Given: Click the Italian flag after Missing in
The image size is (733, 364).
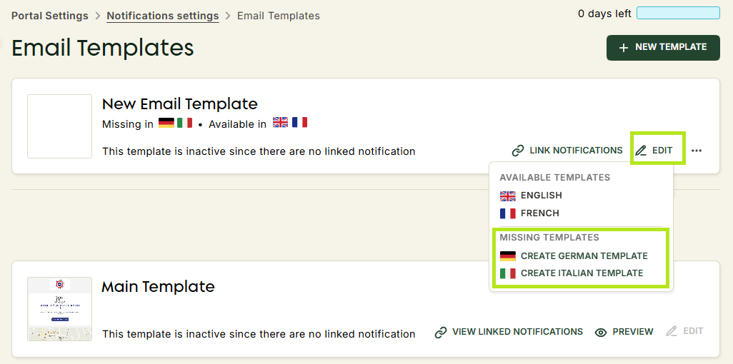Looking at the screenshot, I should (x=184, y=123).
